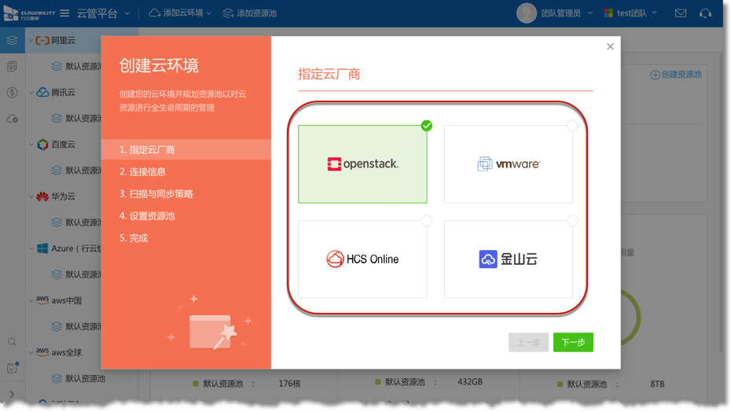Viewport: 731px width, 412px height.
Task: Click the 8TB value
Action: [657, 384]
